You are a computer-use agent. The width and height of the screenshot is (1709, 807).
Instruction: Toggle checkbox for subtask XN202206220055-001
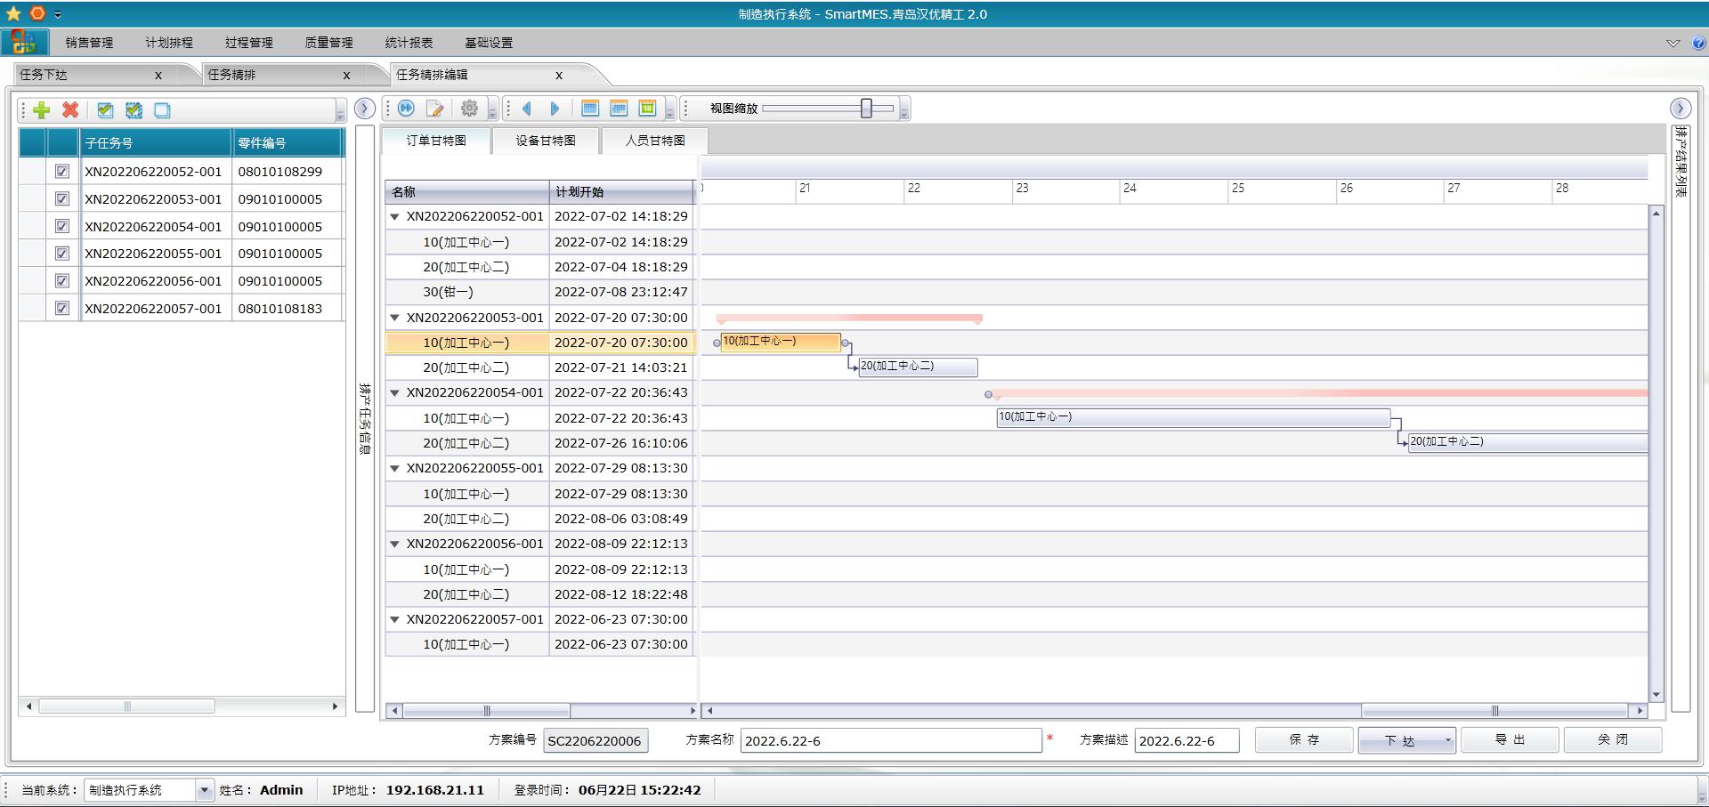(x=62, y=254)
